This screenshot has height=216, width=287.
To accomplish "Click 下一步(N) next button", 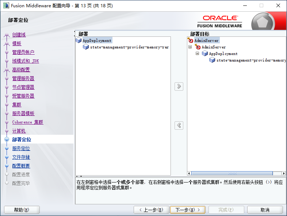I will (x=188, y=210).
